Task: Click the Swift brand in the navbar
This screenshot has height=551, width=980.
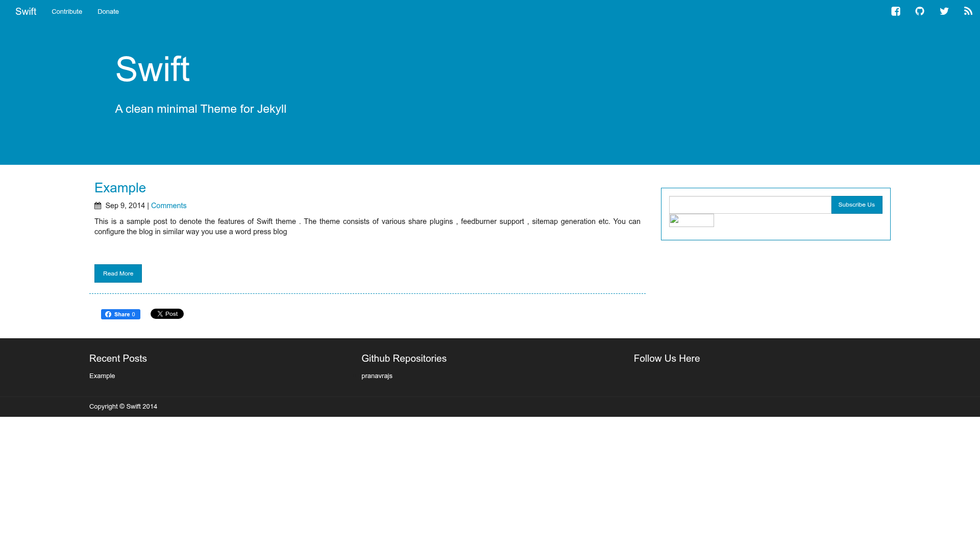Action: tap(26, 11)
